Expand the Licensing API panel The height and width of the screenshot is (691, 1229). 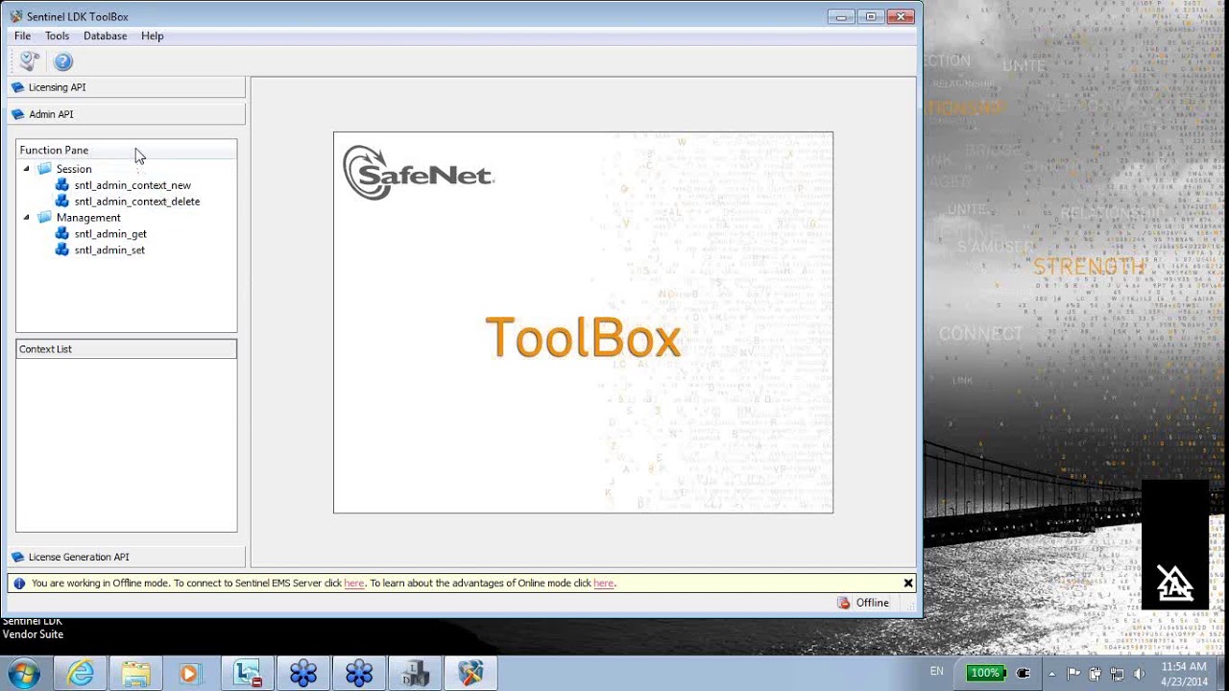pos(127,87)
